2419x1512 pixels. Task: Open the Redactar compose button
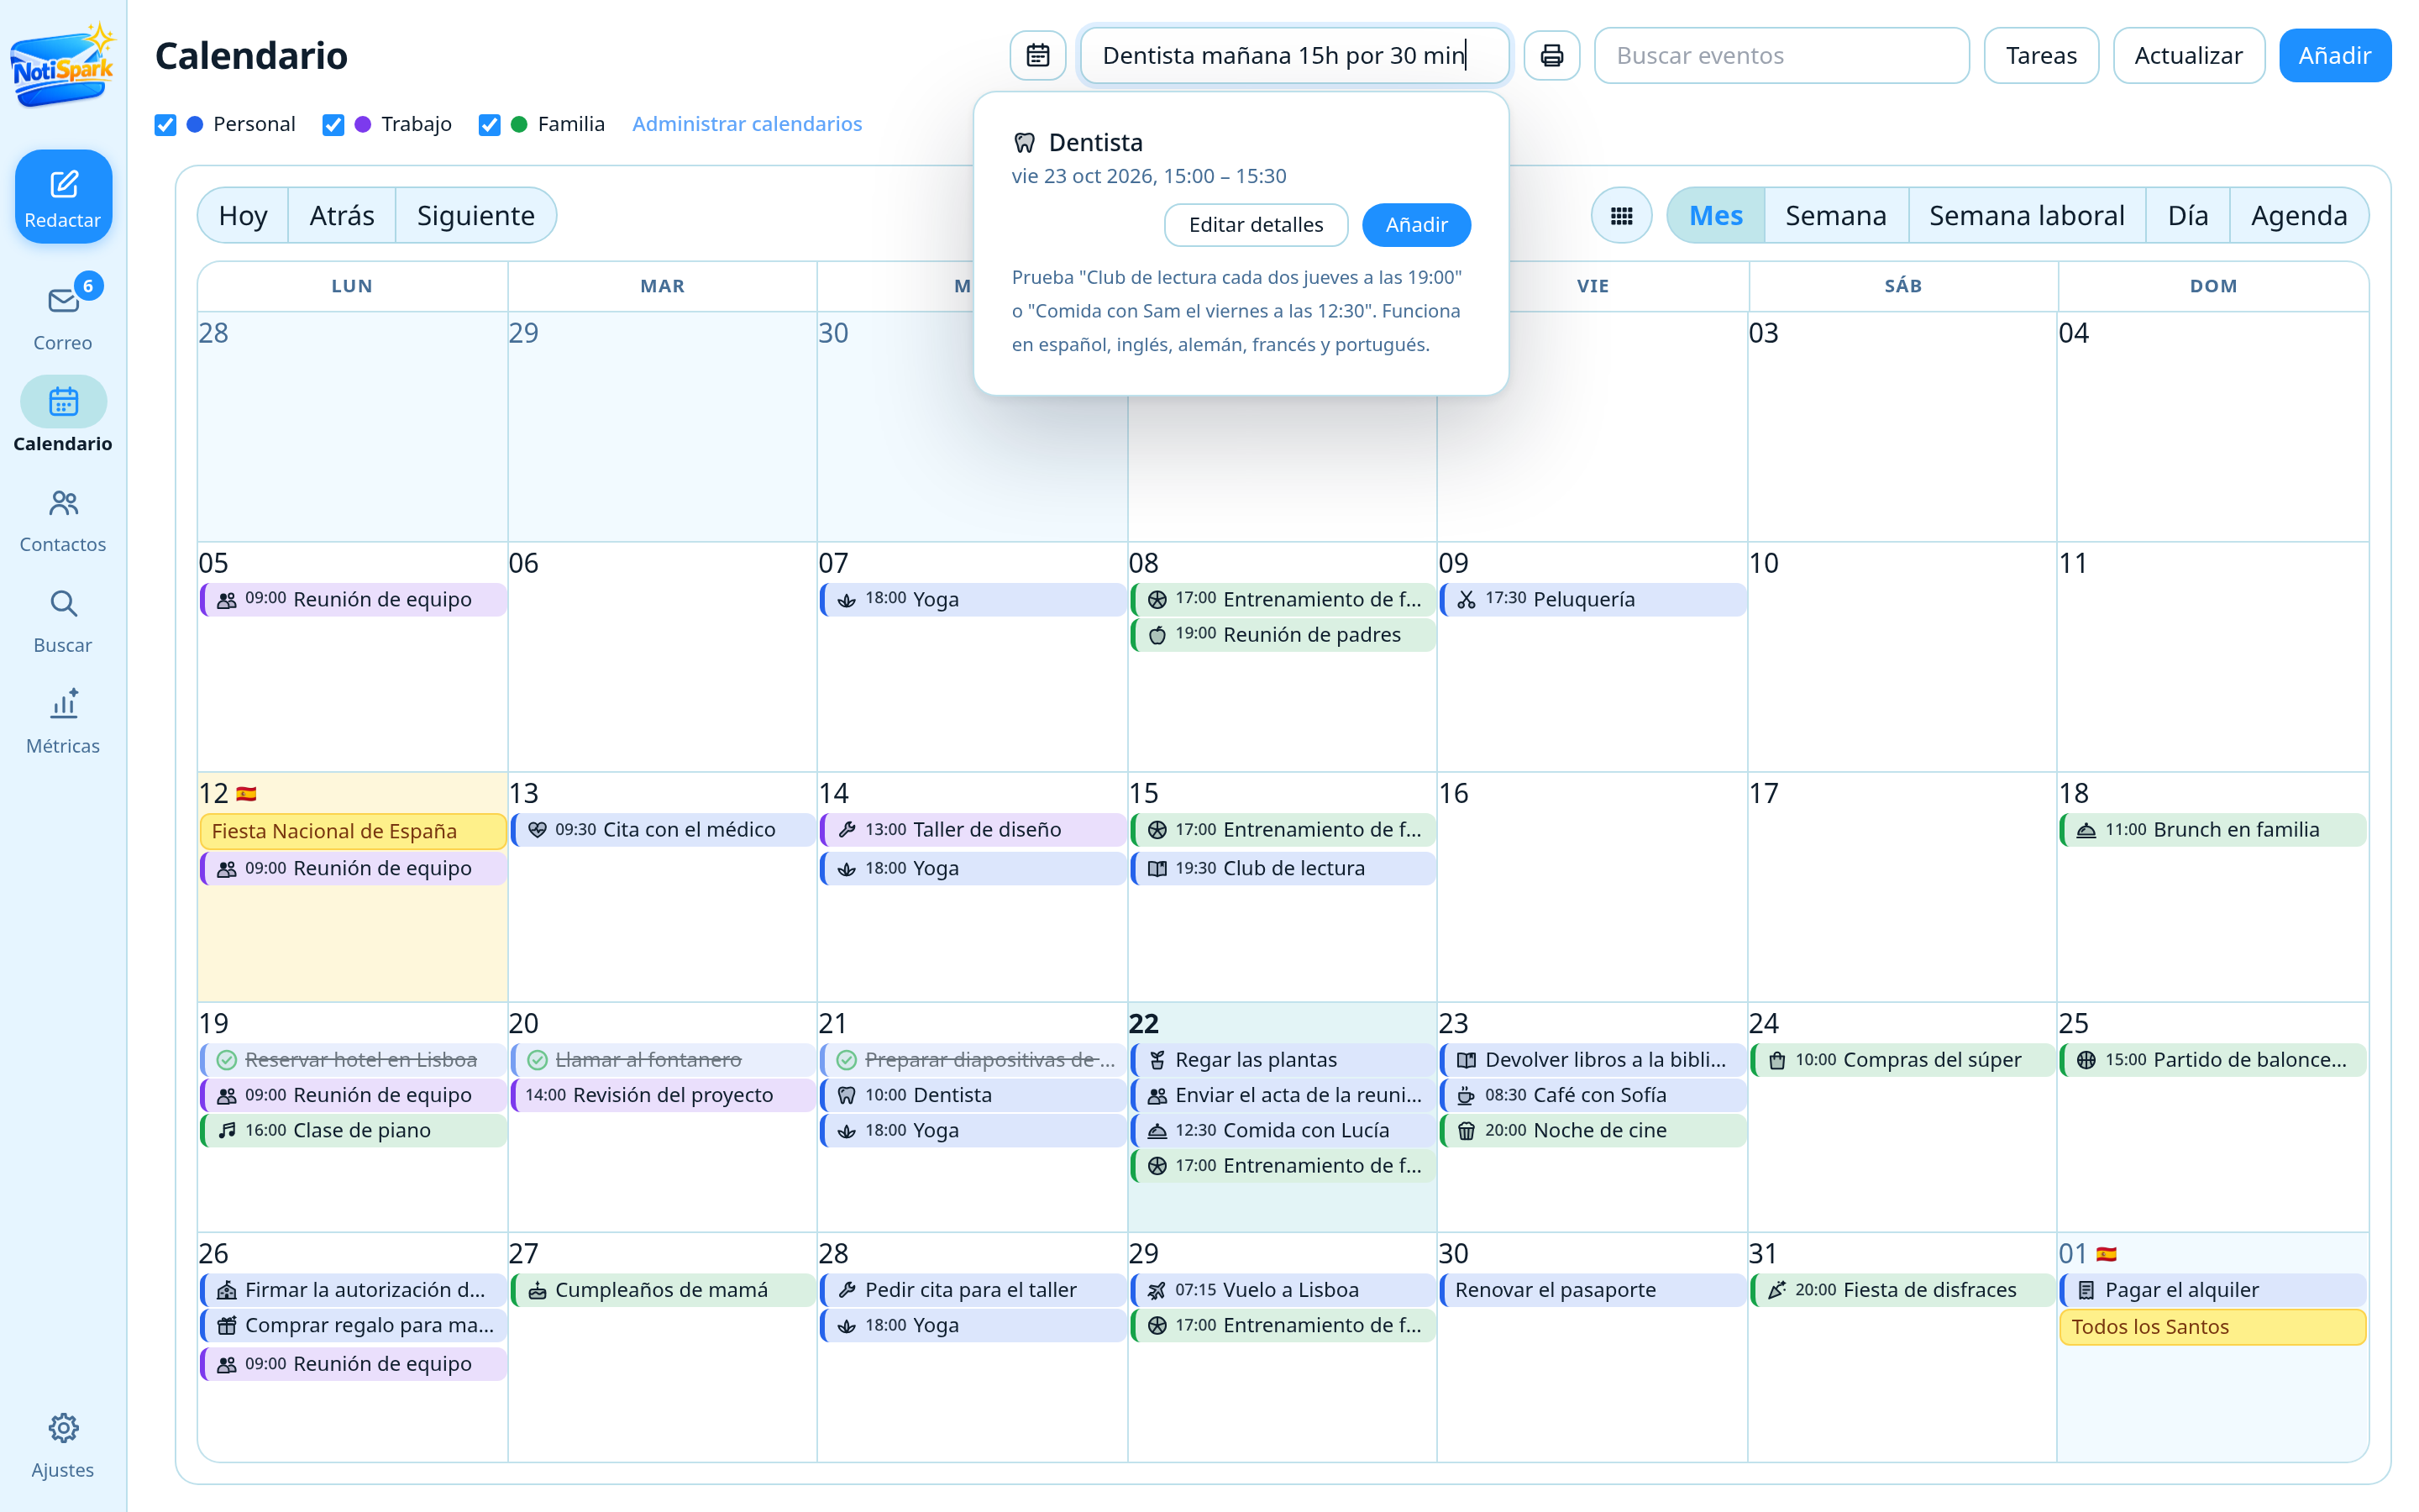tap(63, 196)
